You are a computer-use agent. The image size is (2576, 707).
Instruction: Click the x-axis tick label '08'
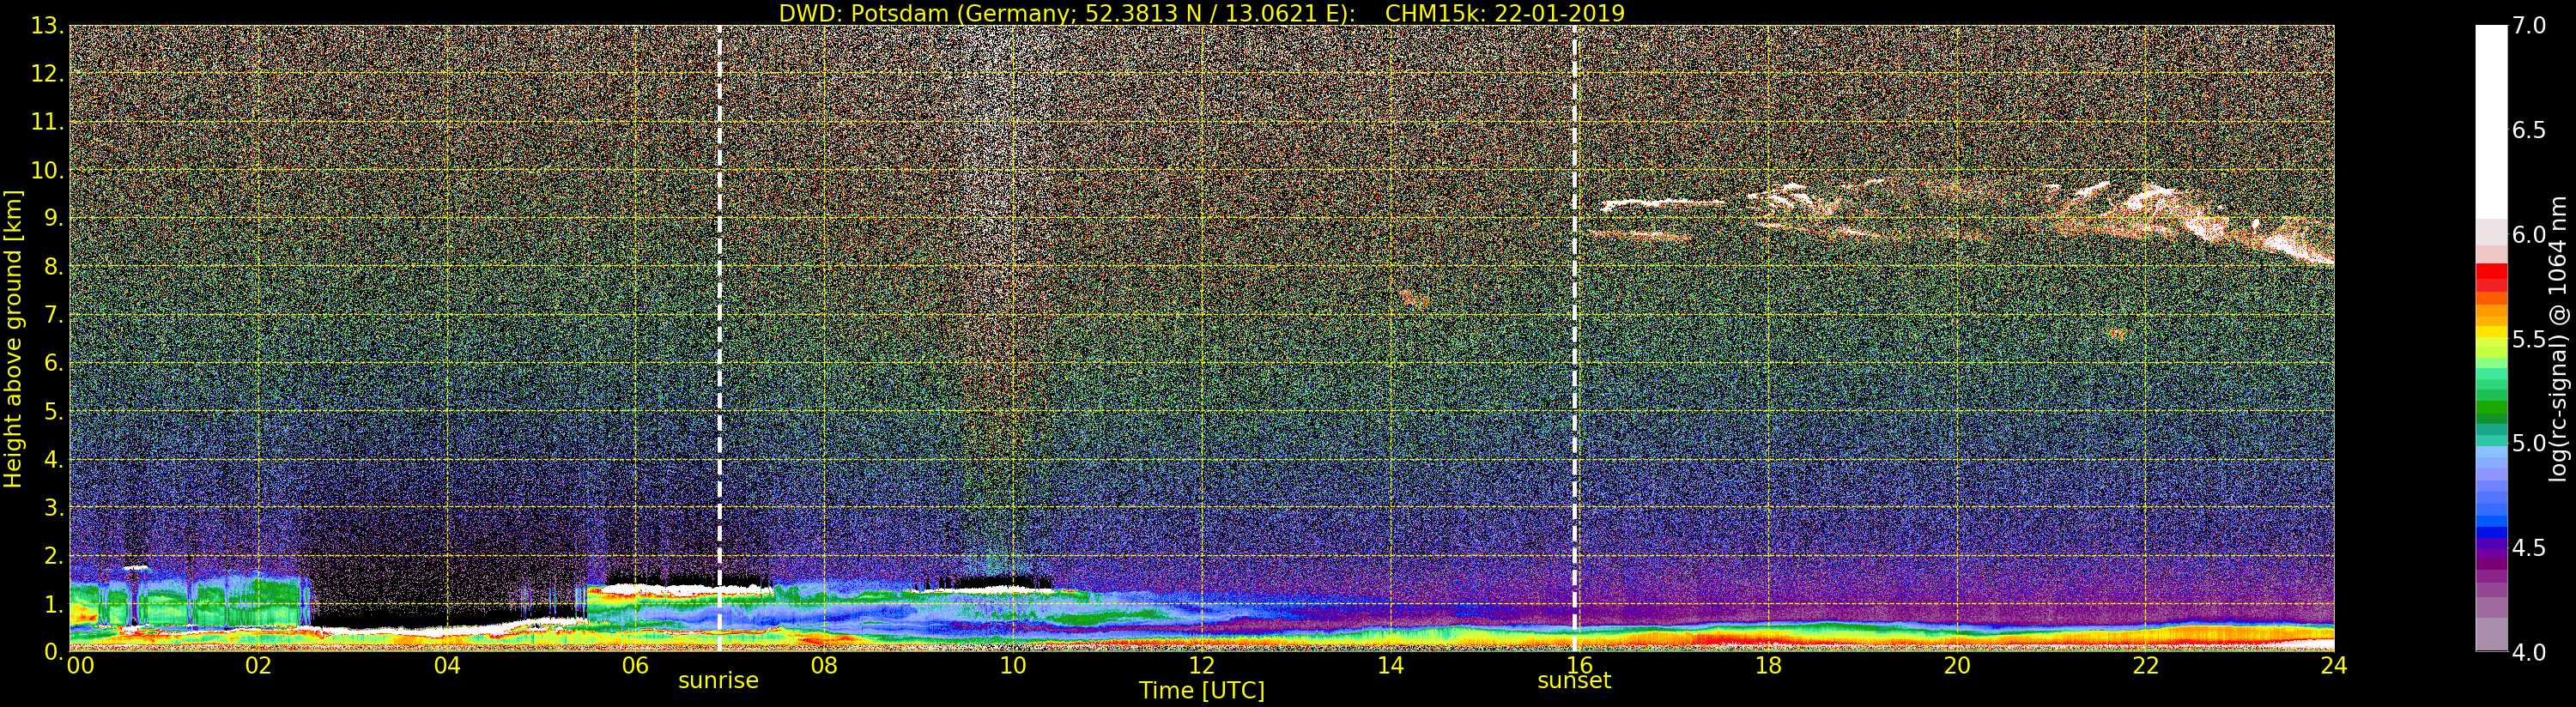point(824,665)
